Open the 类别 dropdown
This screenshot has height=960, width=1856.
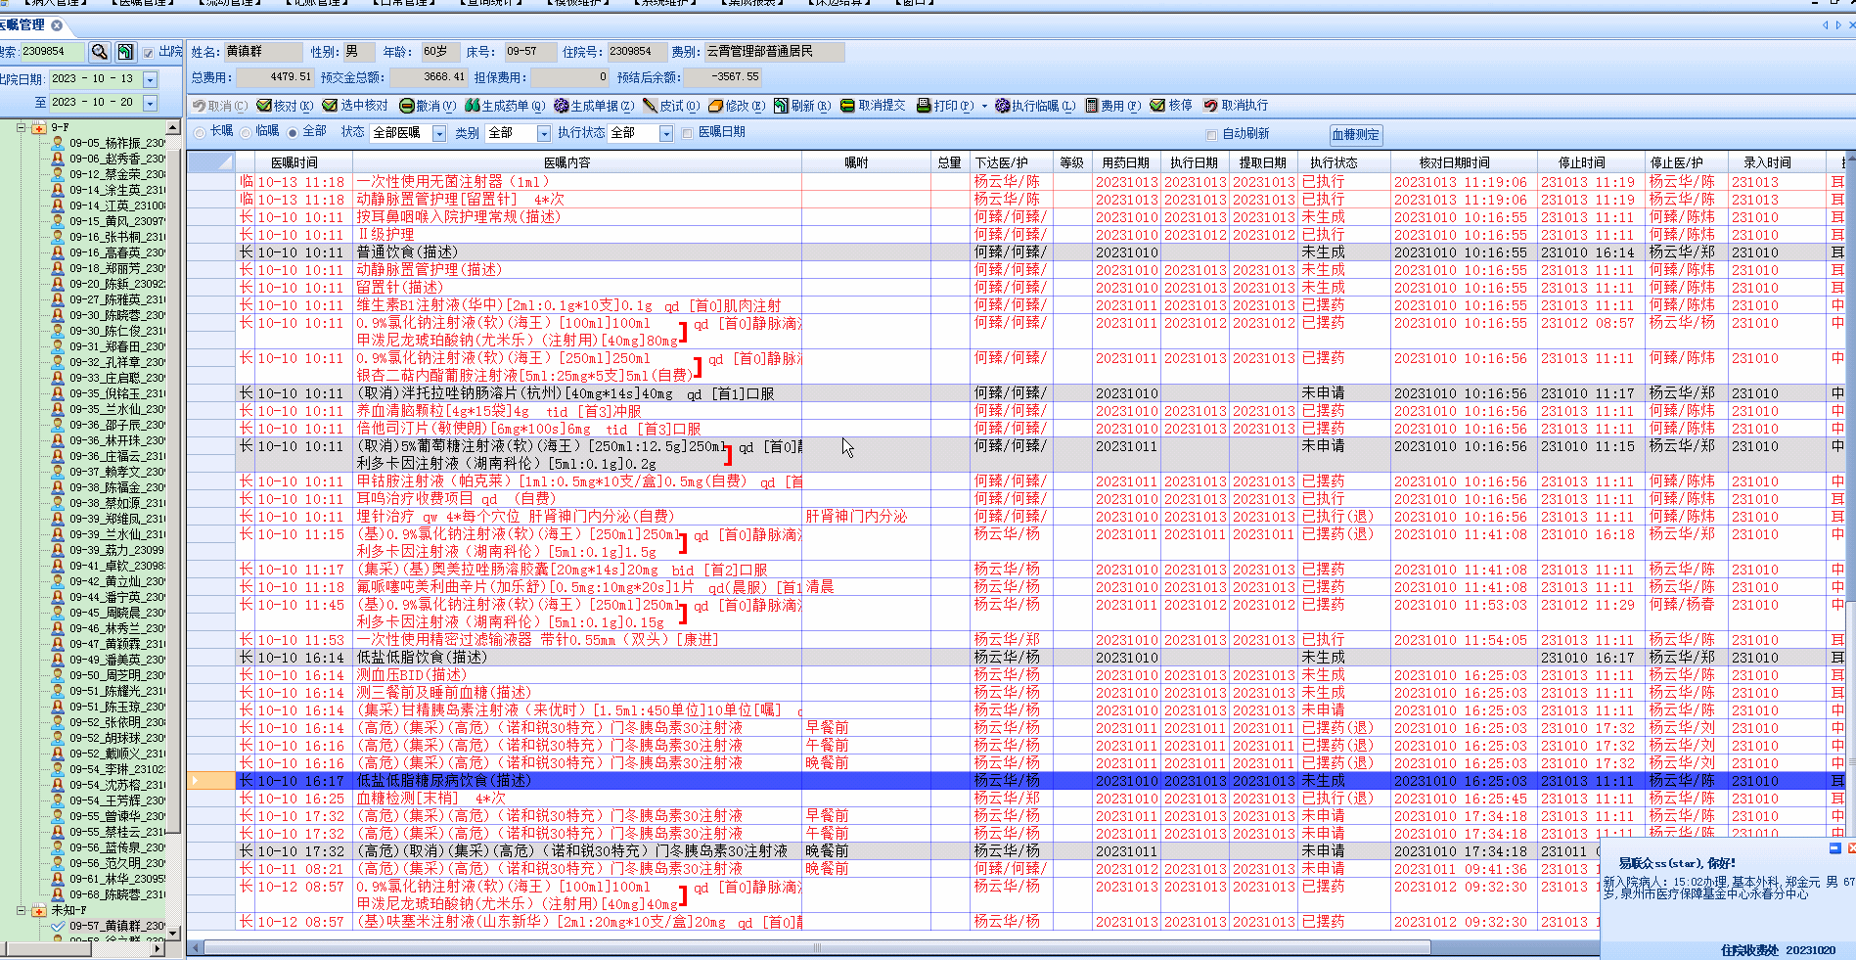[544, 133]
